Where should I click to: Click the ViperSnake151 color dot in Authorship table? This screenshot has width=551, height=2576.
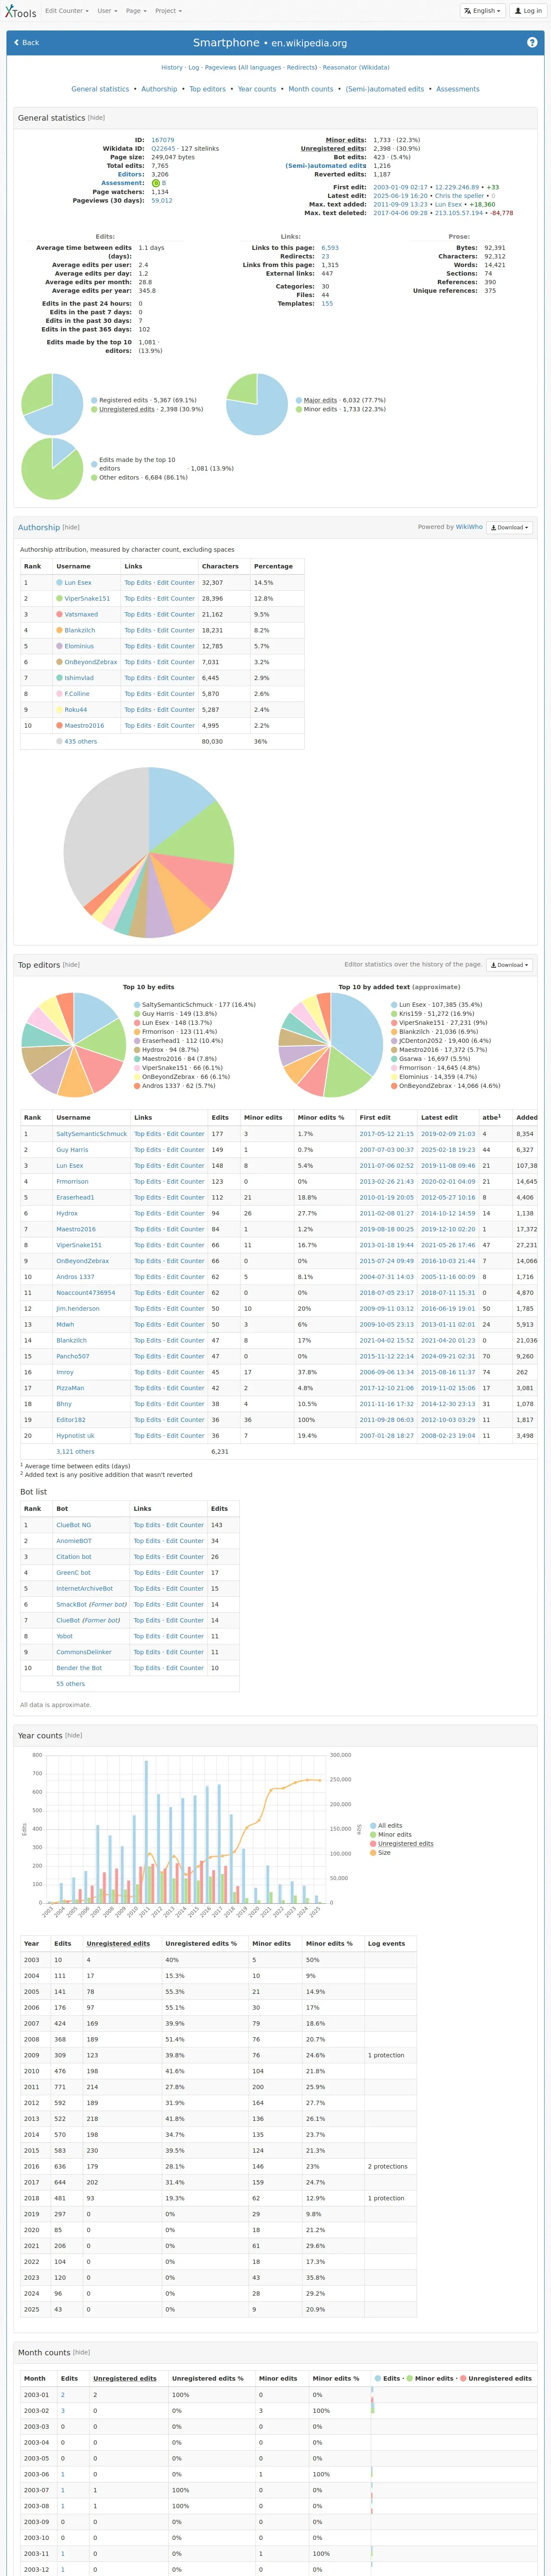click(59, 598)
